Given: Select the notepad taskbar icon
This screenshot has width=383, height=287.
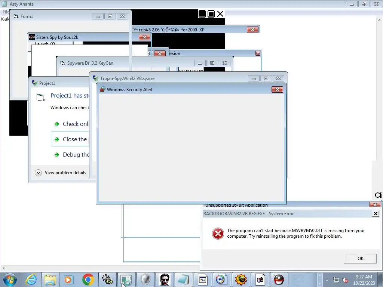Looking at the screenshot, I should (x=183, y=280).
